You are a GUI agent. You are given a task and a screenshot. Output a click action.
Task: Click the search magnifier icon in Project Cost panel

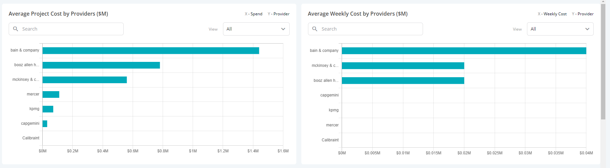pos(15,29)
